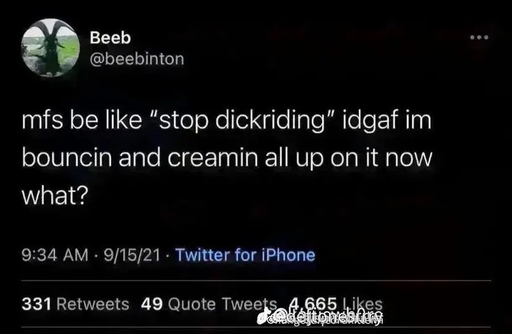Open the Likes label list
The width and height of the screenshot is (512, 334).
pos(362,303)
